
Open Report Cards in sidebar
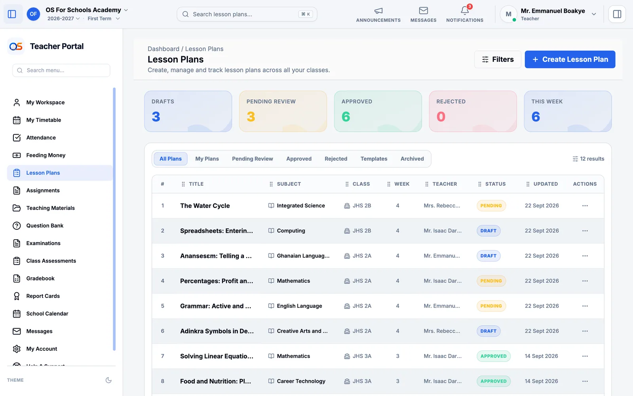(x=60, y=296)
